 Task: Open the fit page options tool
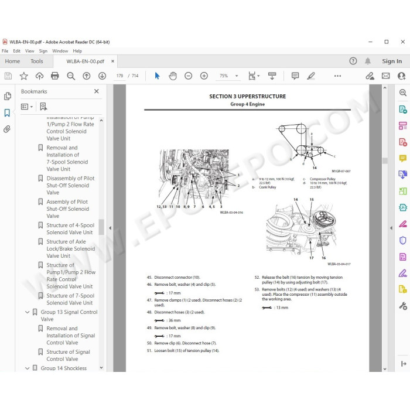253,76
